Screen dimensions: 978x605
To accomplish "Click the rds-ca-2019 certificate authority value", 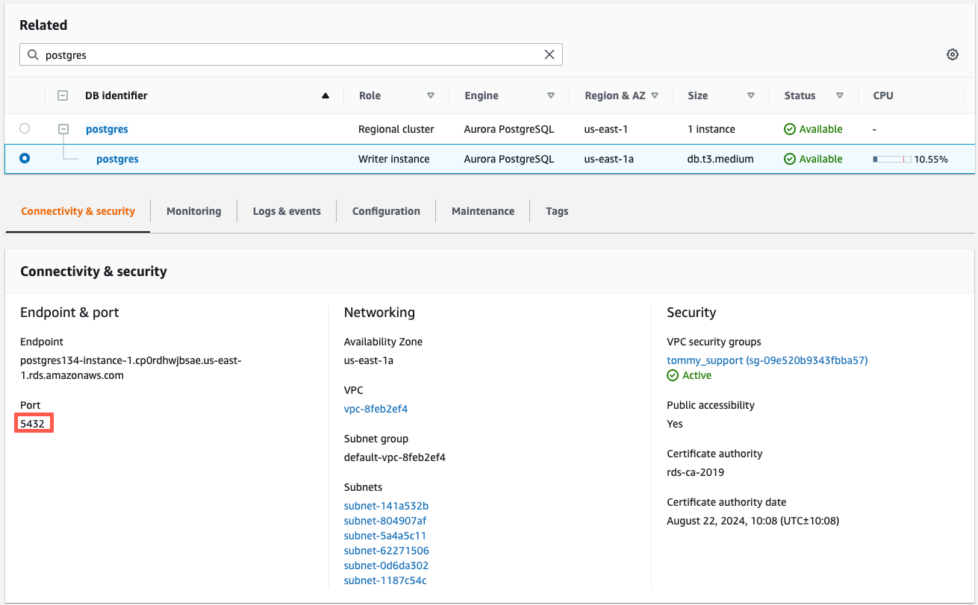I will tap(695, 472).
